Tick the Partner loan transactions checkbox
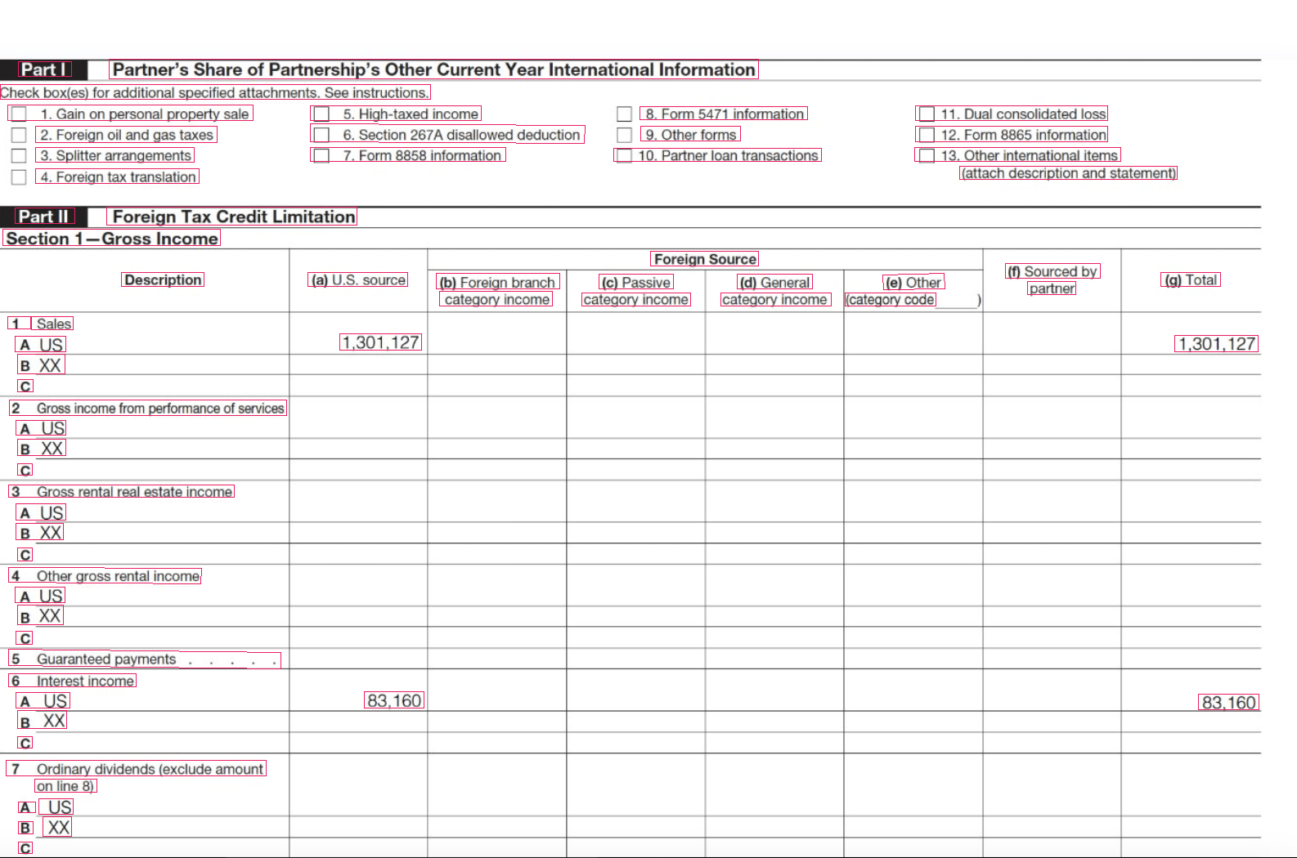 624,155
